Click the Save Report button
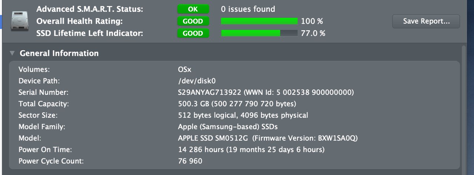This screenshot has height=175, width=474. [426, 21]
